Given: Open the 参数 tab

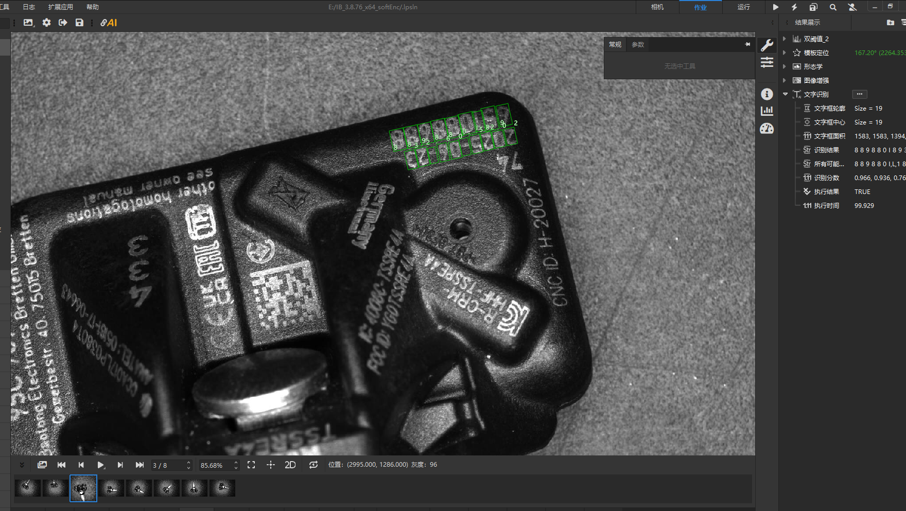Looking at the screenshot, I should coord(638,45).
